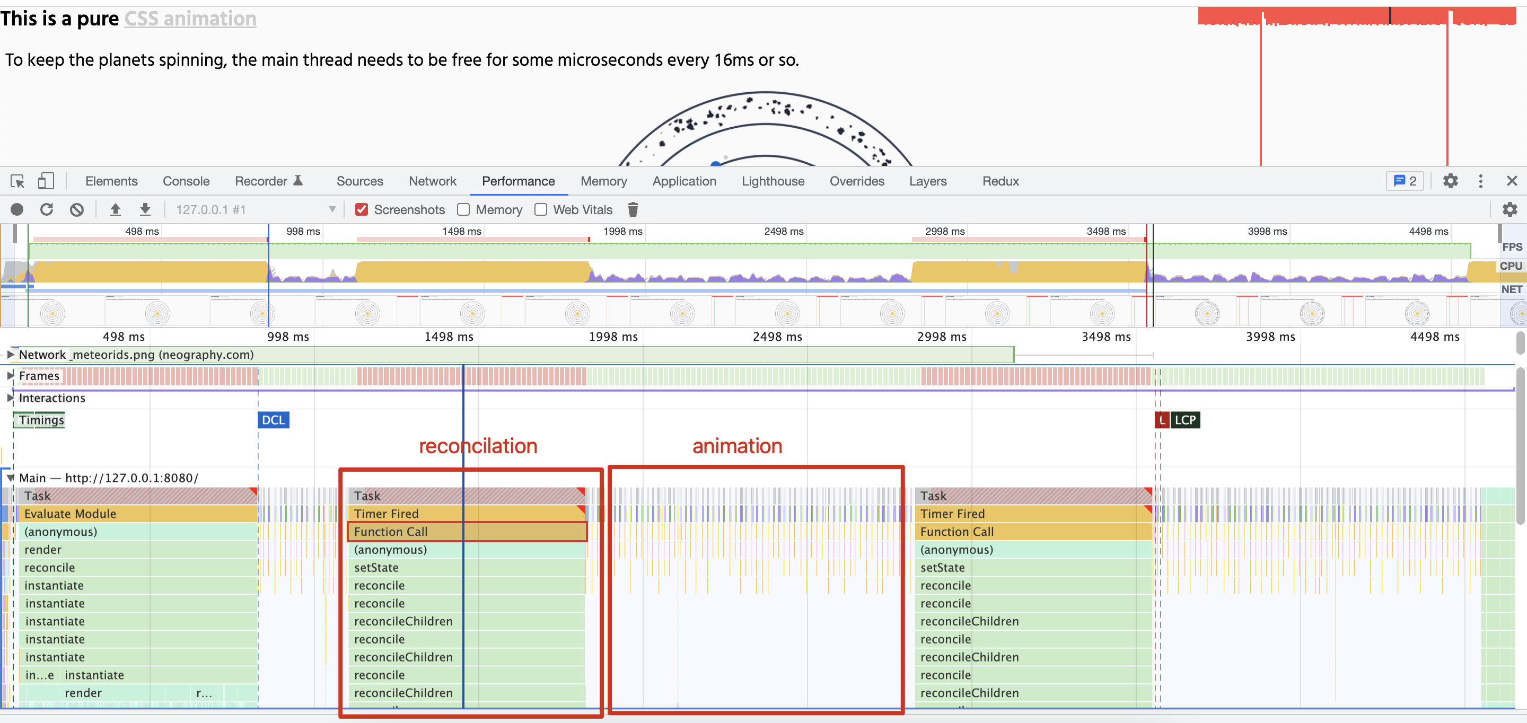Screen dimensions: 1527x723
Task: Click the save profile download icon
Action: pyautogui.click(x=145, y=210)
